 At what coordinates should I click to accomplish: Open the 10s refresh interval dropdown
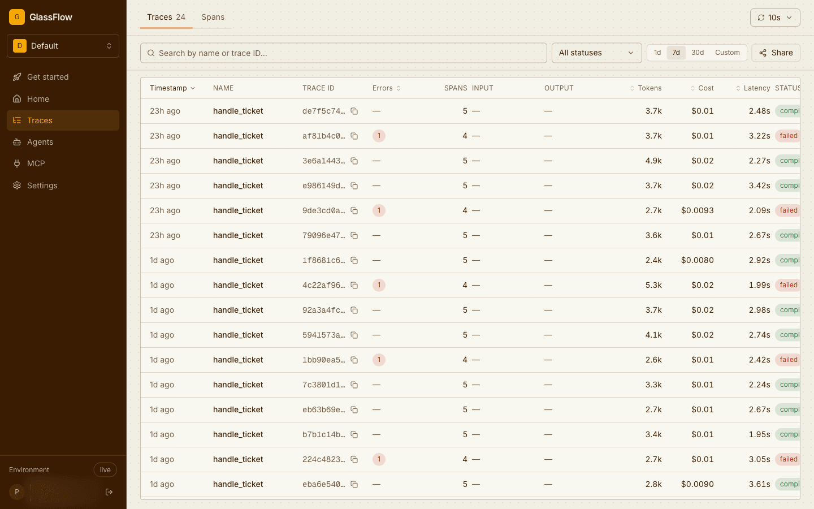[x=775, y=18]
